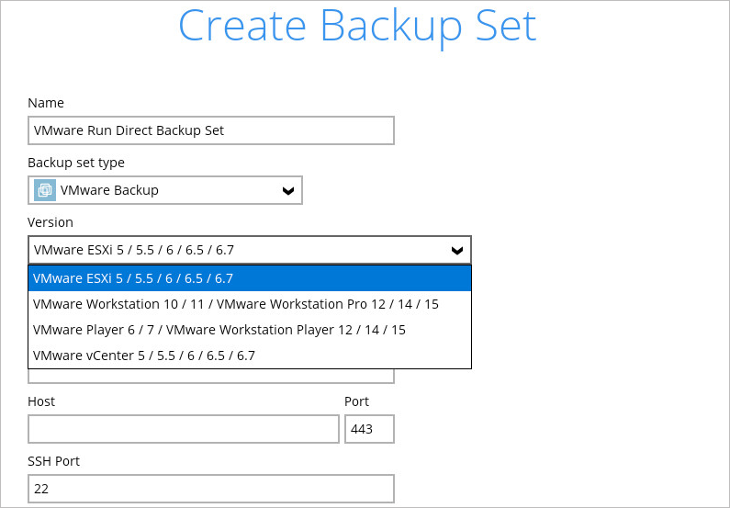Image resolution: width=730 pixels, height=508 pixels.
Task: Collapse the Version dropdown via its arrow
Action: click(x=456, y=250)
